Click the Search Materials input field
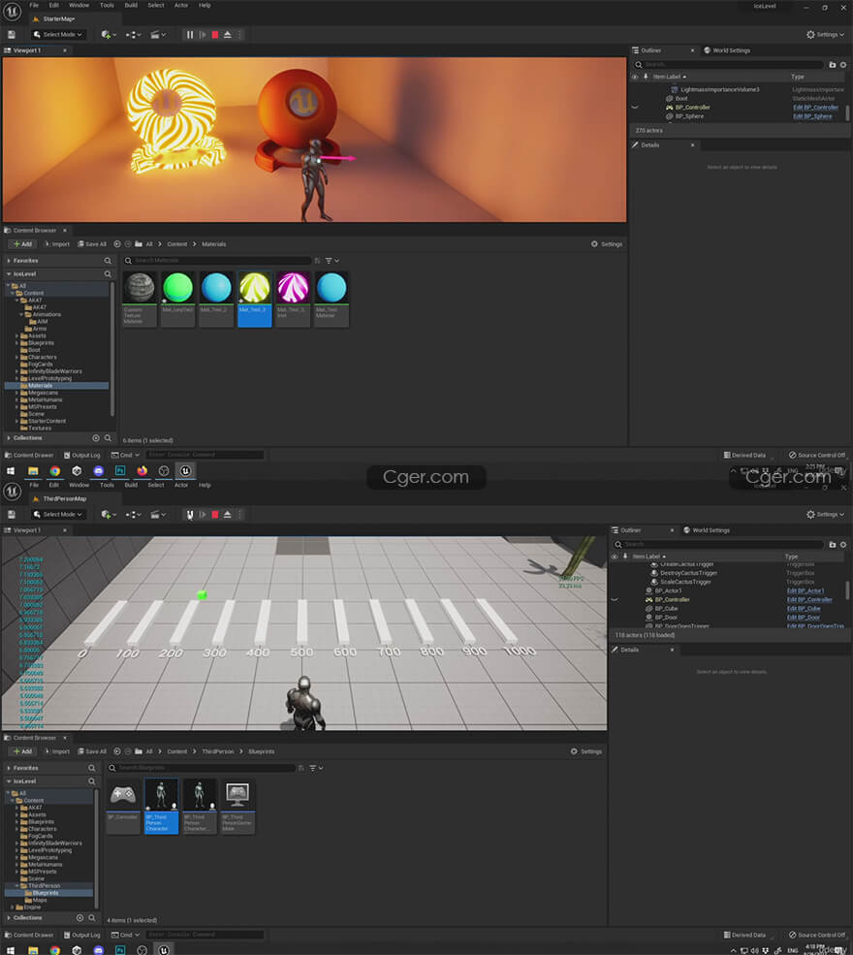 [217, 261]
